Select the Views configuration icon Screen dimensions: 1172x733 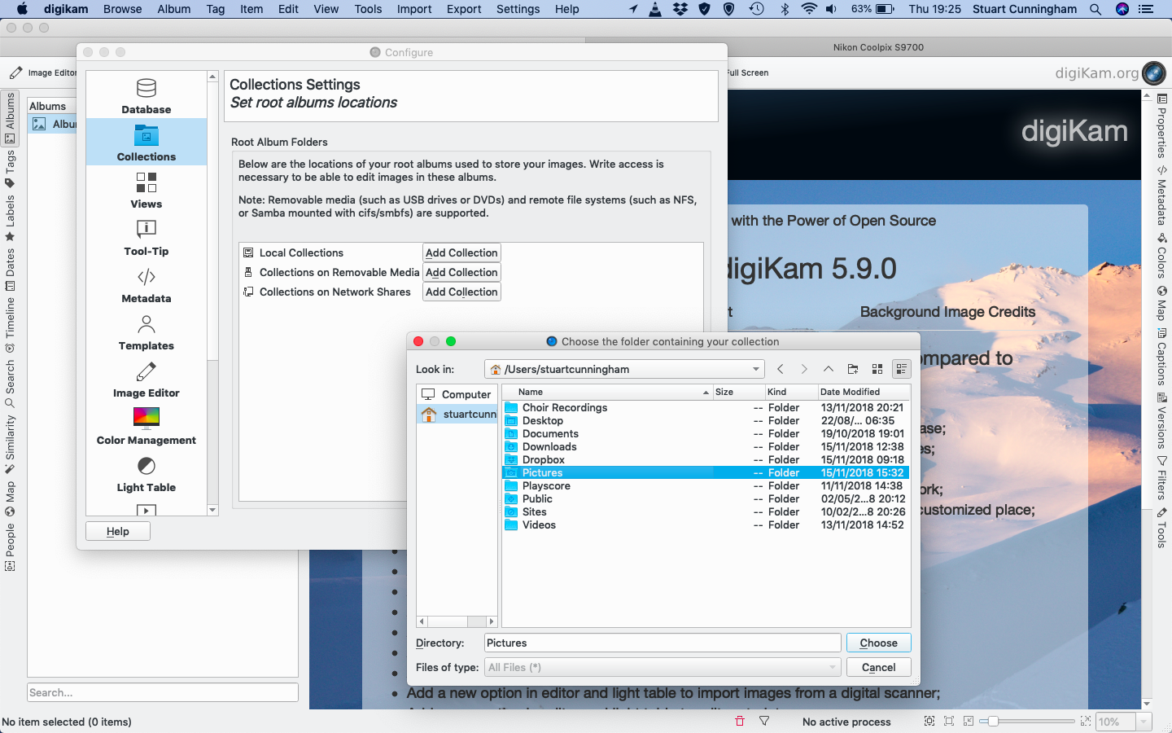point(146,190)
